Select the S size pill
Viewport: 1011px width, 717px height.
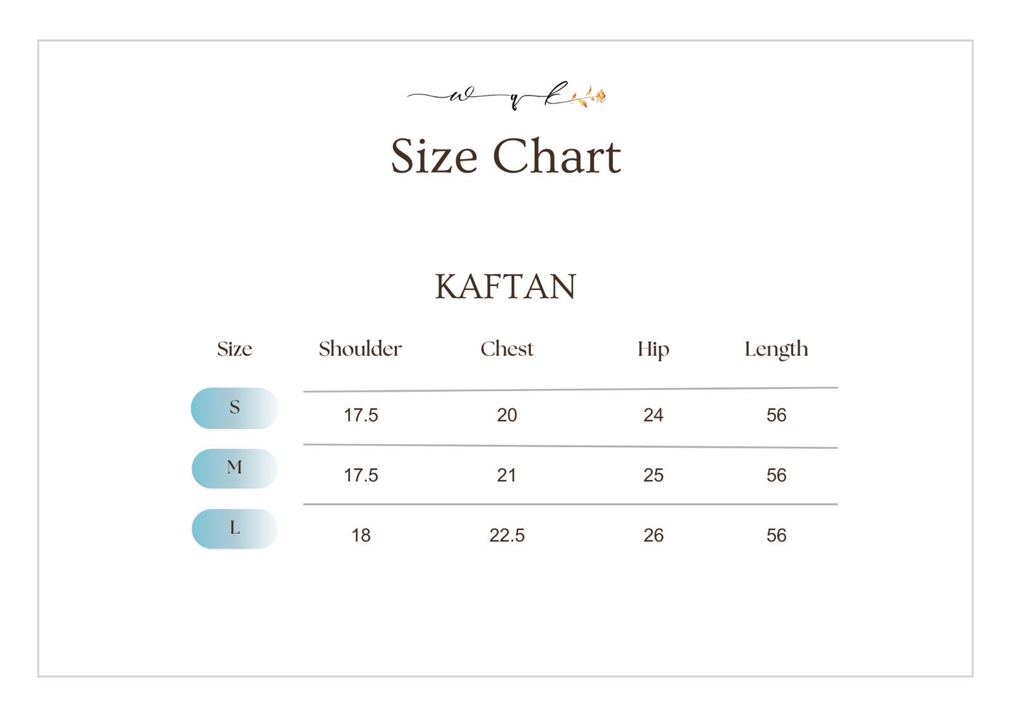pos(234,408)
